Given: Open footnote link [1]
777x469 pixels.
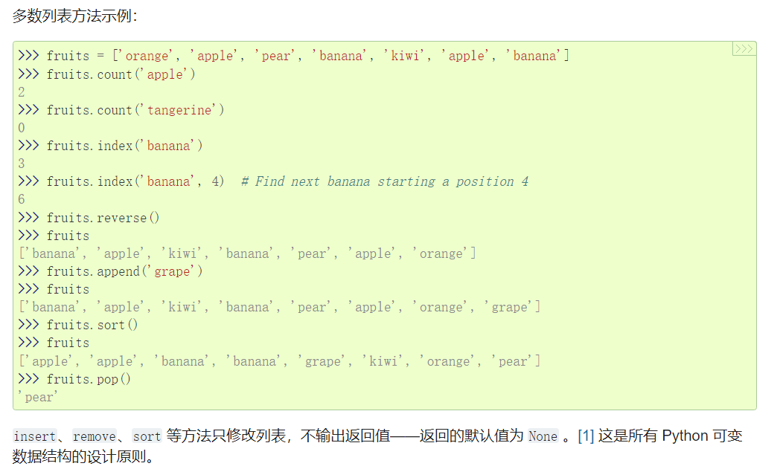Looking at the screenshot, I should [585, 436].
